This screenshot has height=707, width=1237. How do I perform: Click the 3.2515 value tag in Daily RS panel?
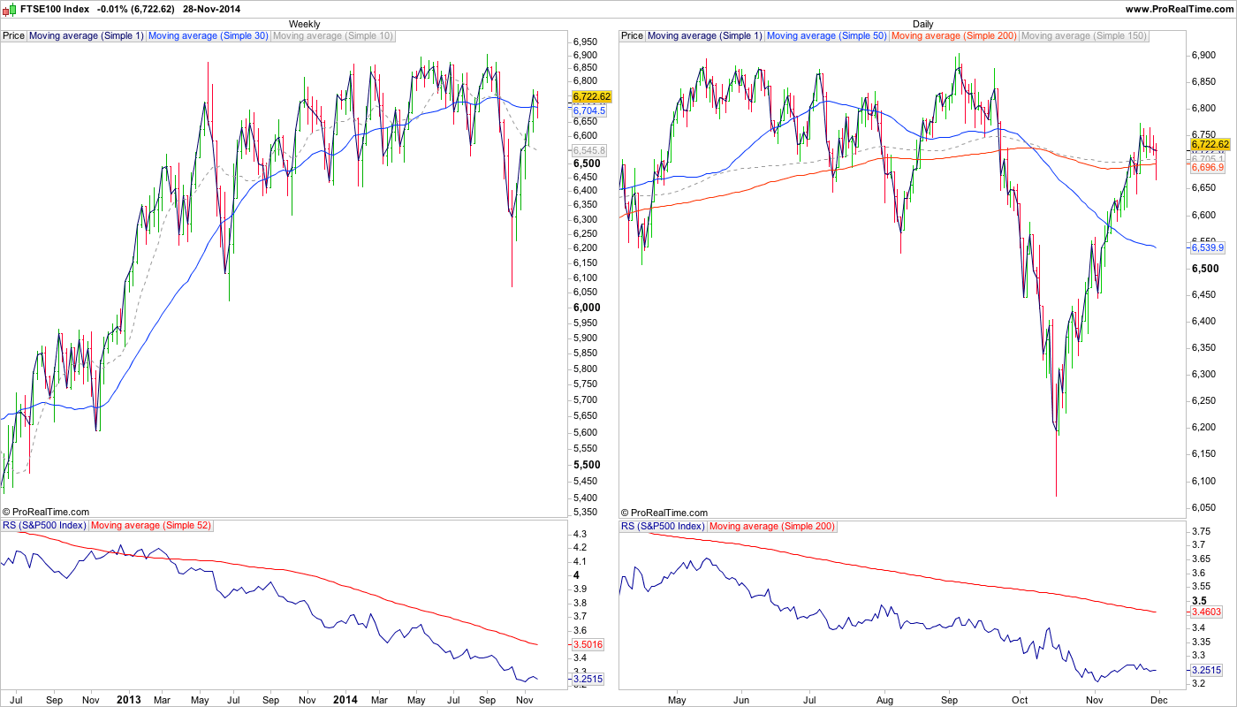[1207, 670]
